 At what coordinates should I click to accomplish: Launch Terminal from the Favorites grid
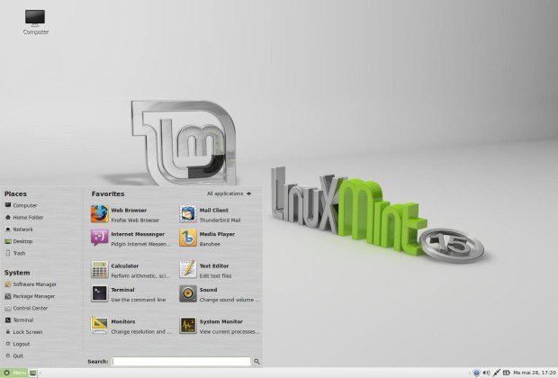99,293
